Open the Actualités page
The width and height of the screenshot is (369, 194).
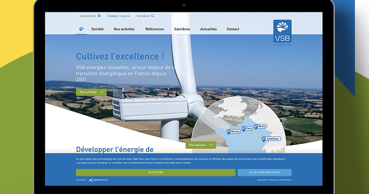click(x=208, y=29)
